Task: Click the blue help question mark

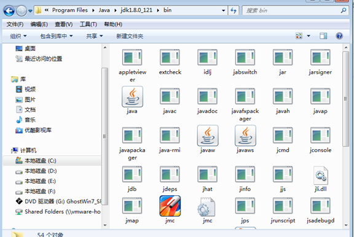Action: [x=339, y=36]
